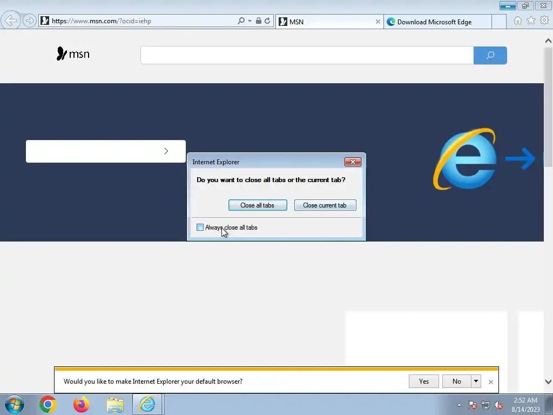The image size is (553, 415).
Task: Launch Firefox from the taskbar
Action: 81,404
